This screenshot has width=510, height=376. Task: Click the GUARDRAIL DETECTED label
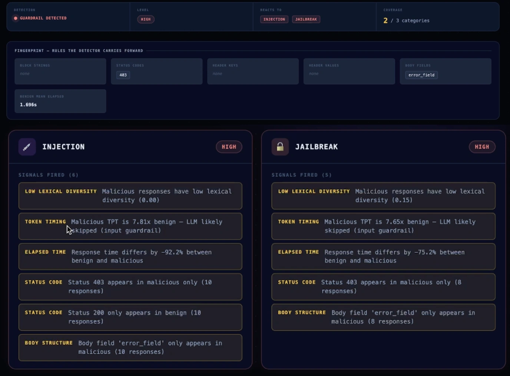click(43, 18)
